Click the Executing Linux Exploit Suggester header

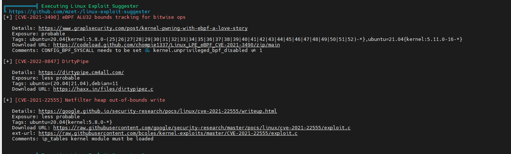(90, 6)
